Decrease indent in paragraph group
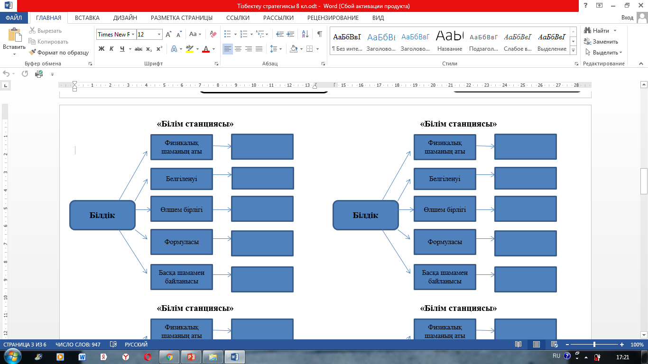Screen dimensions: 648x364 [x=280, y=34]
